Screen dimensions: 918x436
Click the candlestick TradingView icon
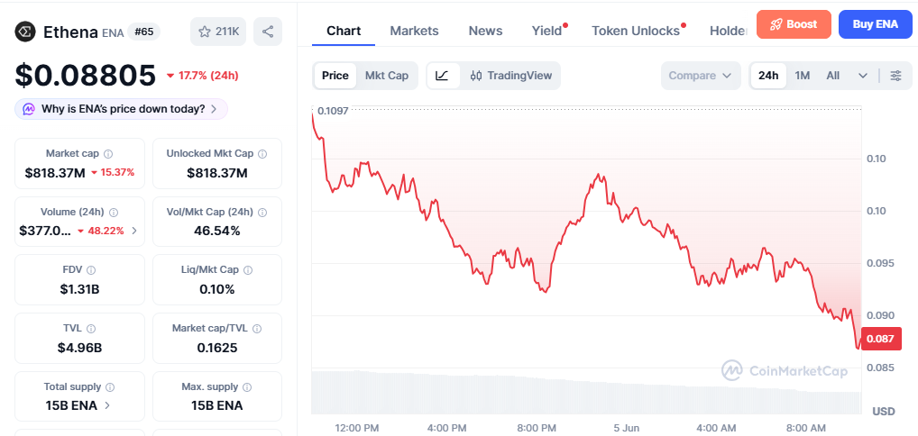point(476,76)
